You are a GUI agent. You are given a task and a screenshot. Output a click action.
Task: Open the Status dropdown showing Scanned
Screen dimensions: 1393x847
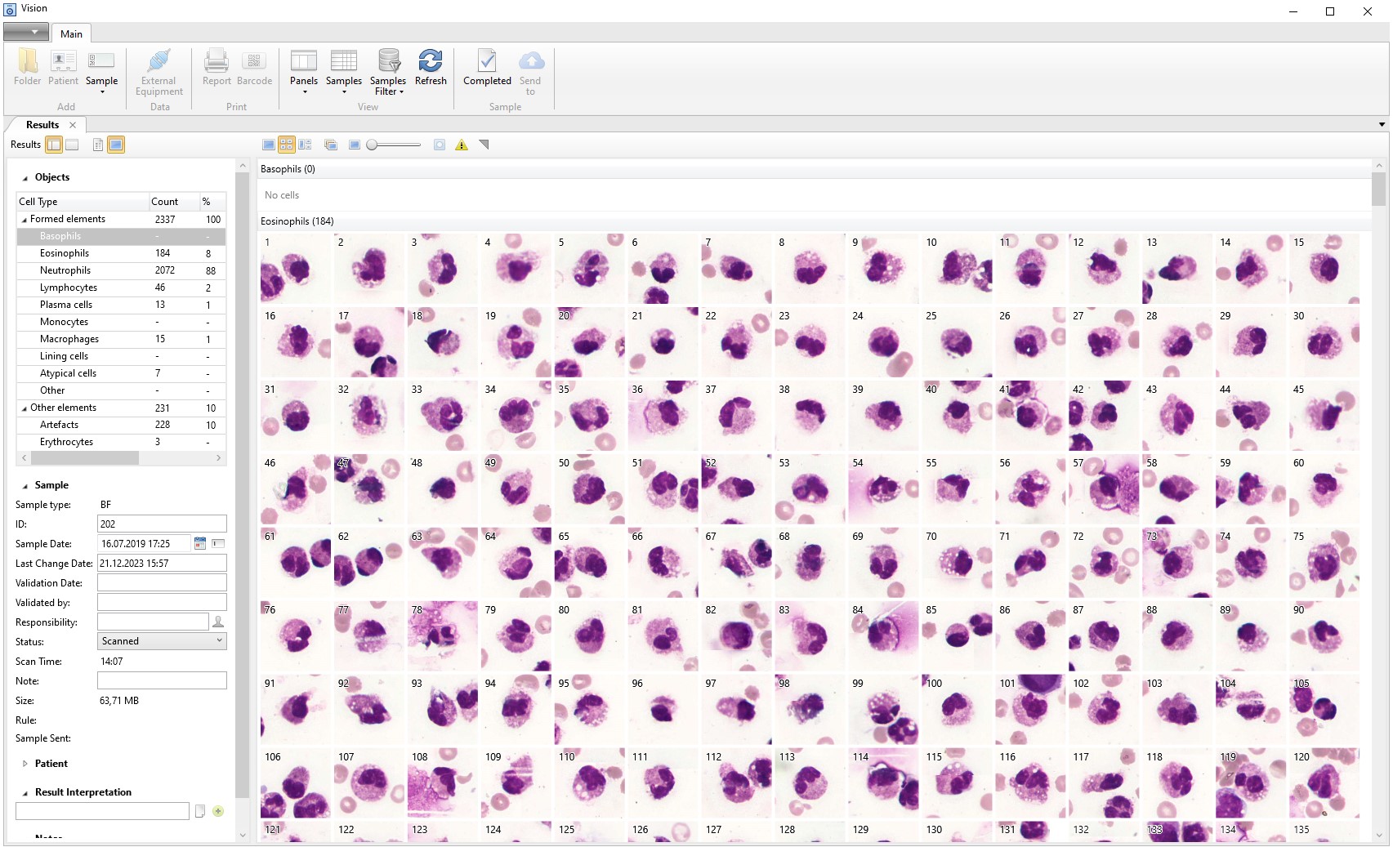coord(162,642)
